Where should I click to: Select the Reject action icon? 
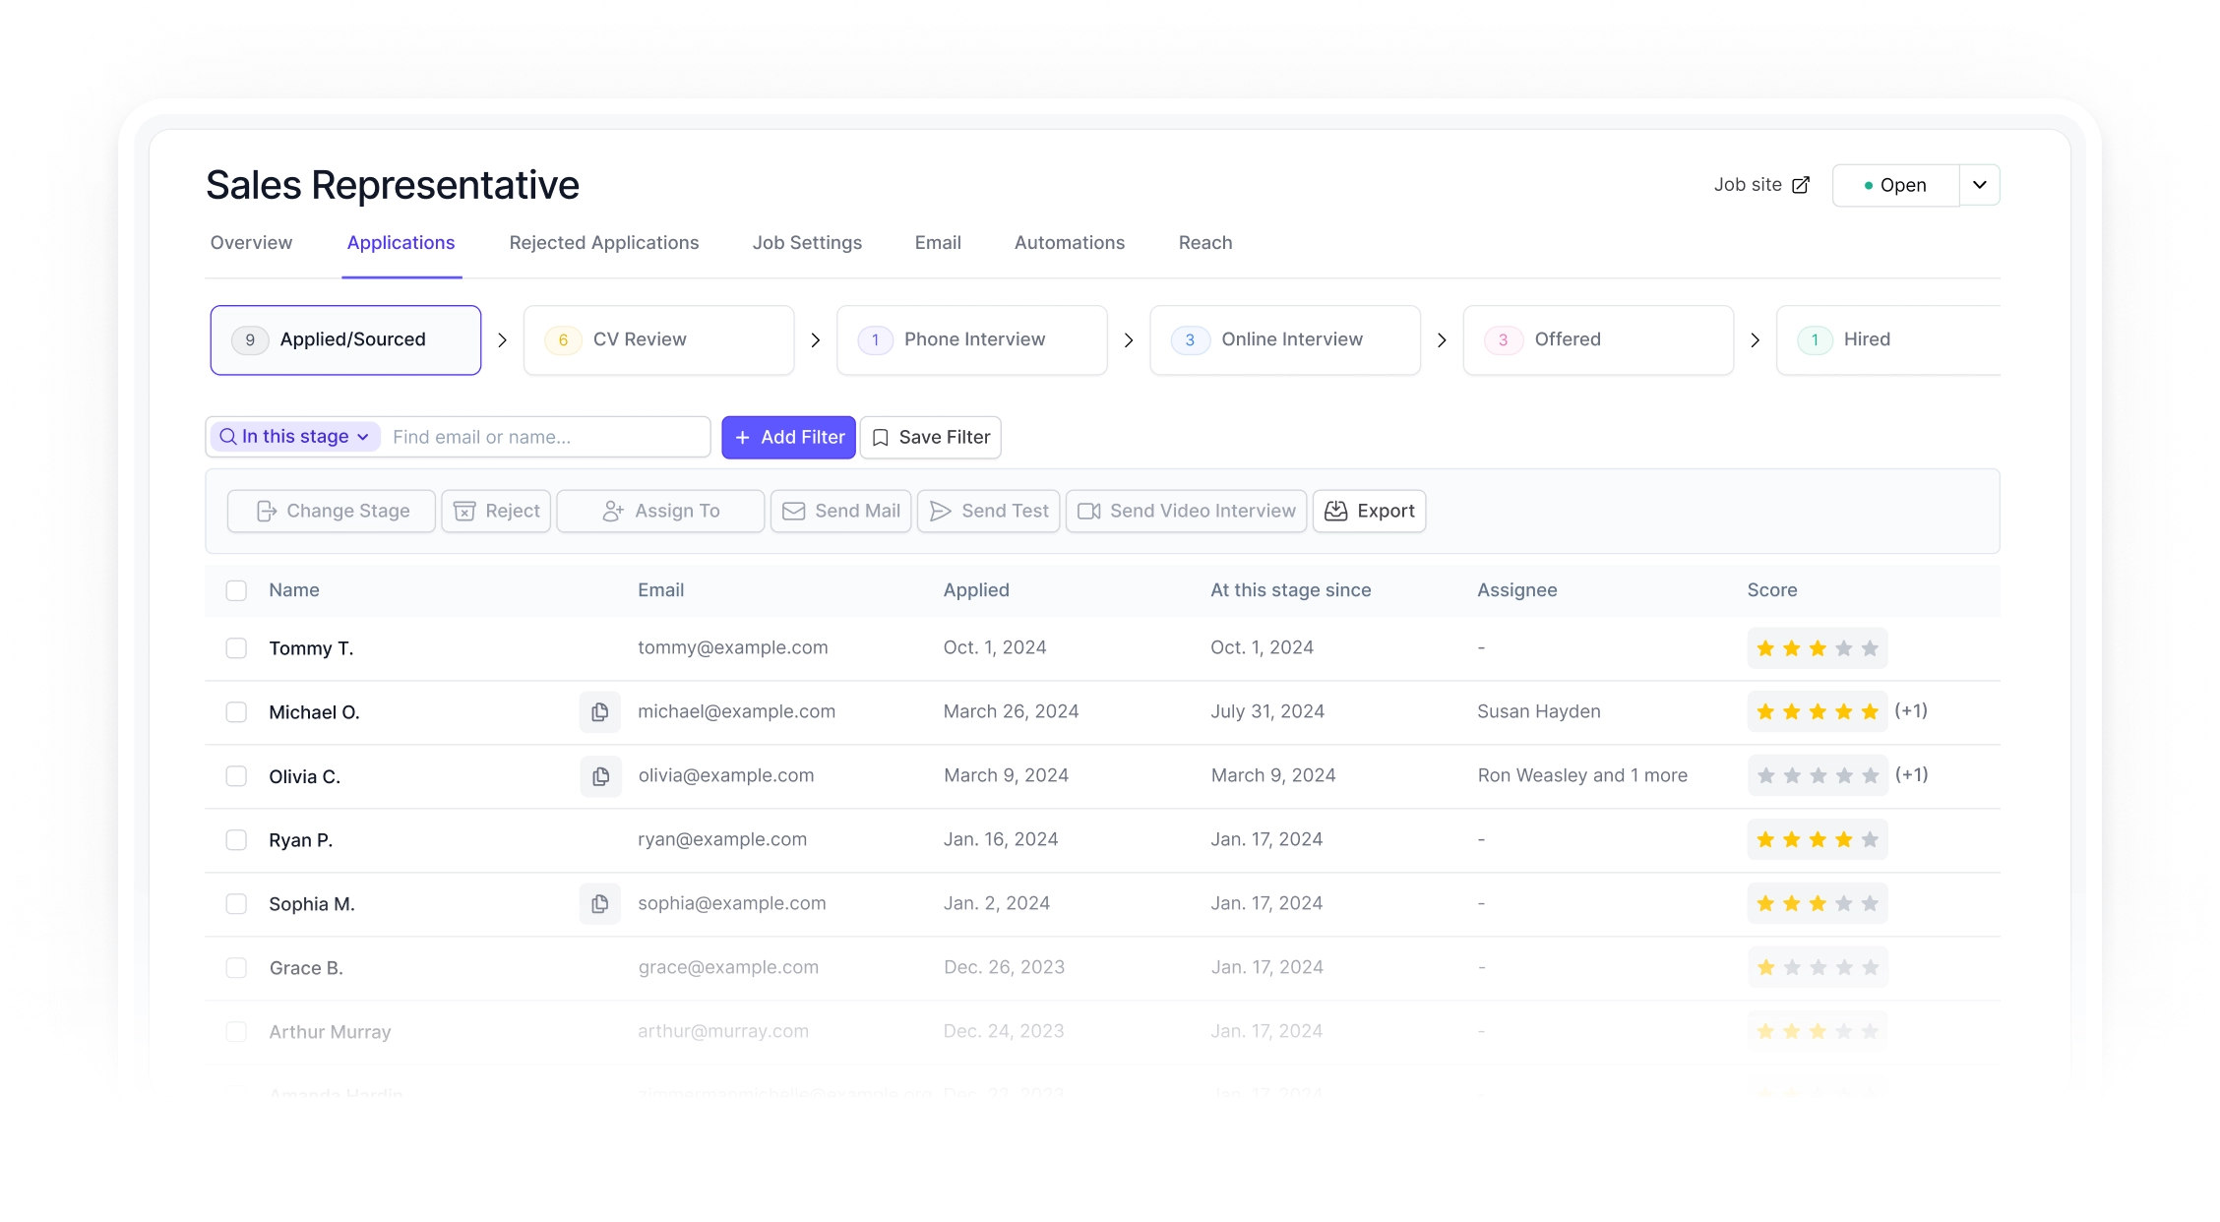(463, 511)
